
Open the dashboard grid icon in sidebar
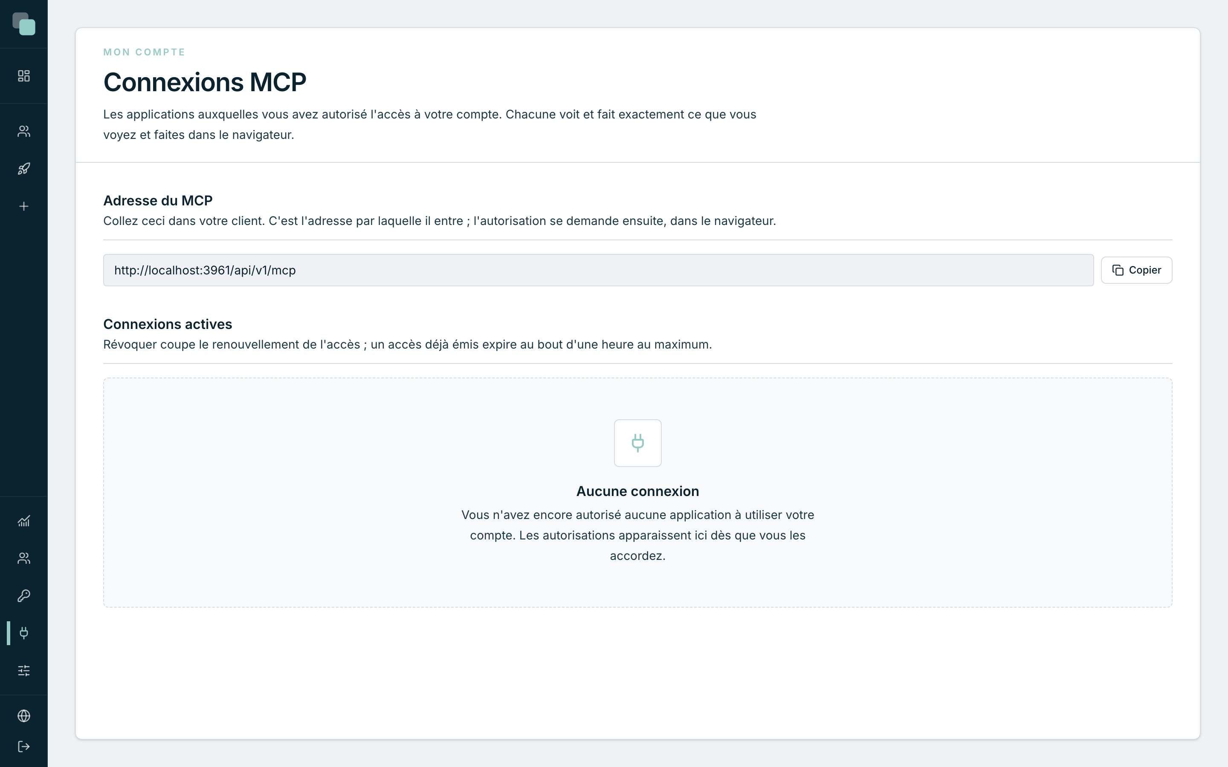24,76
